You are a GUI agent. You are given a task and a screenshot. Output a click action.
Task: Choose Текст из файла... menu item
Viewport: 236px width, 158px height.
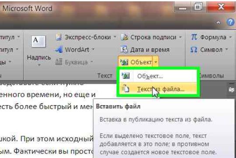pyautogui.click(x=158, y=89)
